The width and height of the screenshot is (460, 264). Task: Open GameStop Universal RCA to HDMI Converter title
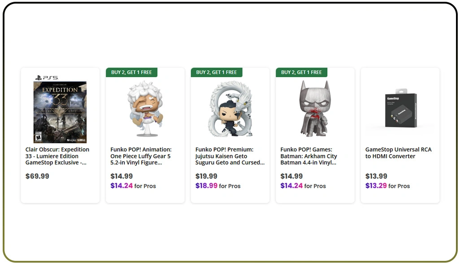click(x=398, y=153)
